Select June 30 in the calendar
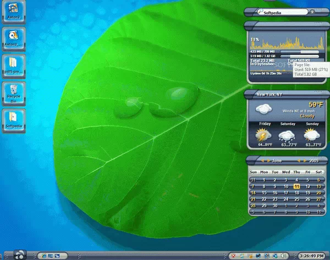 tap(275, 206)
